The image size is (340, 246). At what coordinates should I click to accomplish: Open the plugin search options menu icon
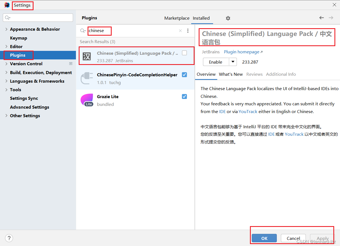tap(188, 31)
